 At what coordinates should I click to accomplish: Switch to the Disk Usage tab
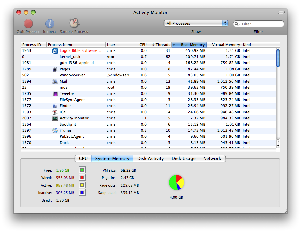click(x=184, y=159)
